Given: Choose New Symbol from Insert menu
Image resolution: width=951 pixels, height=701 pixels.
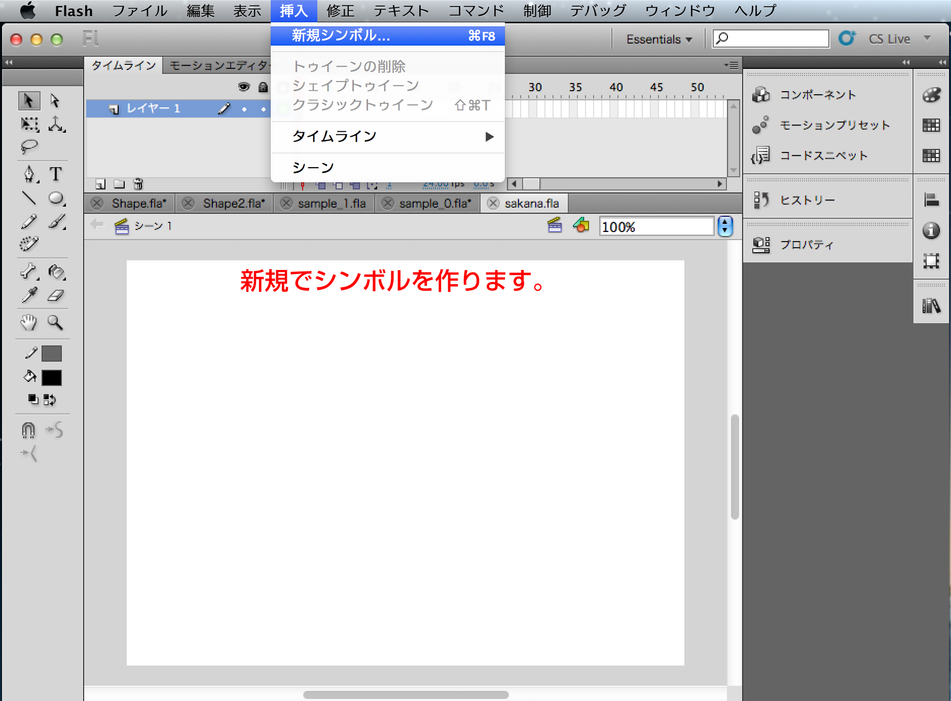Looking at the screenshot, I should click(x=388, y=35).
